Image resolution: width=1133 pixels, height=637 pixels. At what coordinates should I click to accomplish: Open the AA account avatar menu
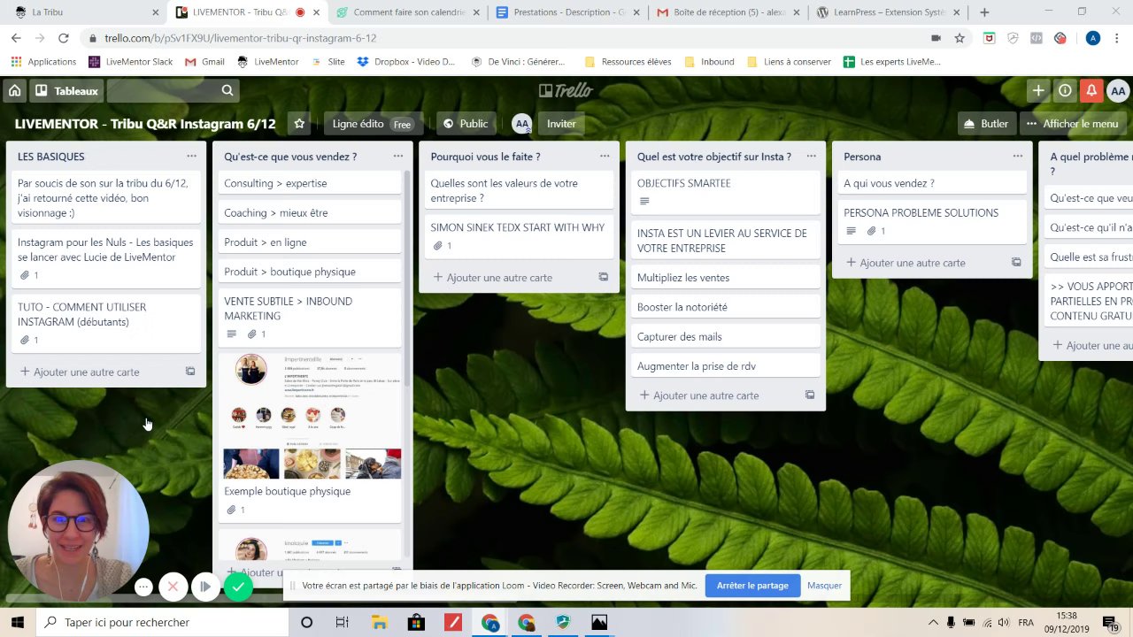tap(1118, 90)
